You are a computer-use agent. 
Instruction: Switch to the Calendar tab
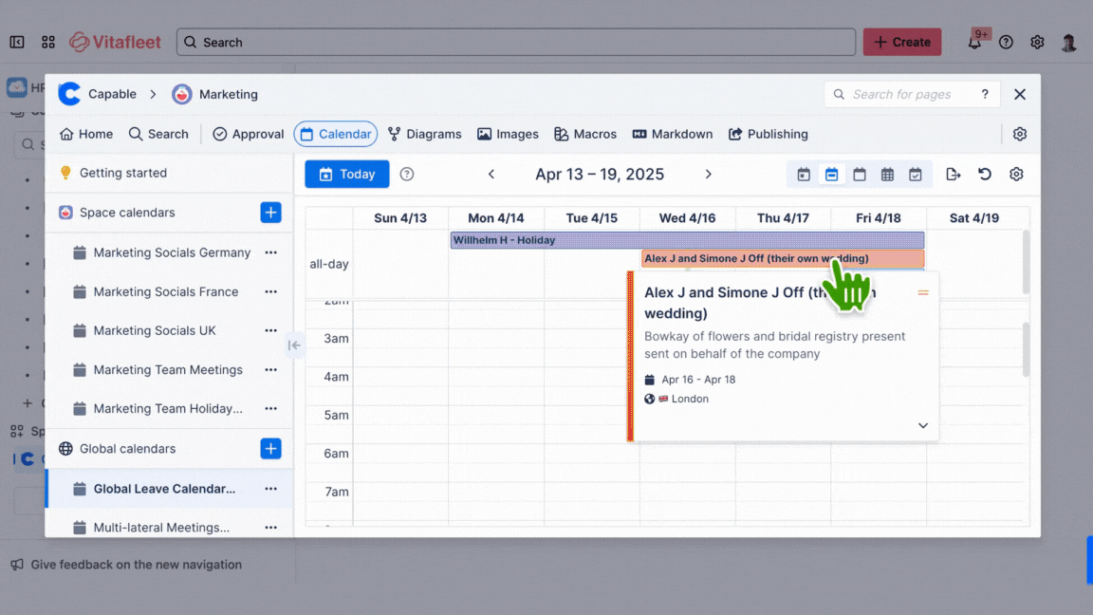[336, 134]
